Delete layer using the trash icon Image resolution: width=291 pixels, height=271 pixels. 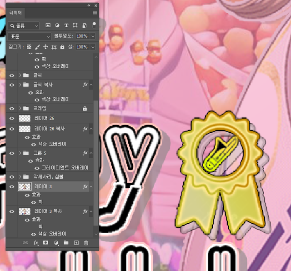pos(86,243)
